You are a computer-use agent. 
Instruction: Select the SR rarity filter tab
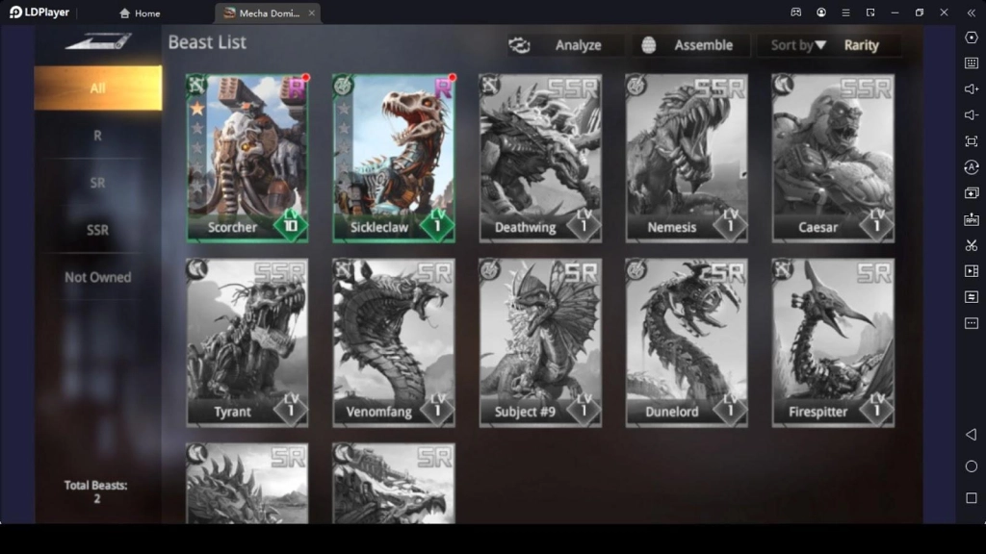click(97, 183)
